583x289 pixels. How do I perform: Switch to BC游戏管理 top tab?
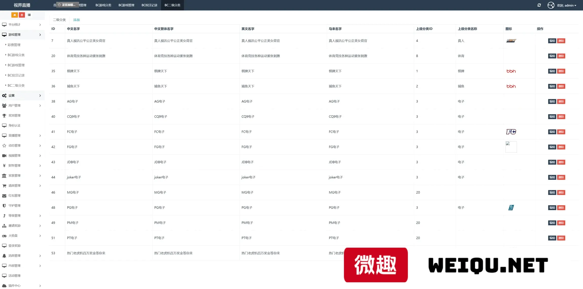coord(126,5)
